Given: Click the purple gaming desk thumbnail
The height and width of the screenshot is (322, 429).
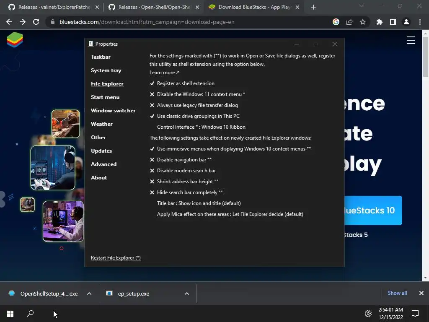Looking at the screenshot, I should click(63, 221).
